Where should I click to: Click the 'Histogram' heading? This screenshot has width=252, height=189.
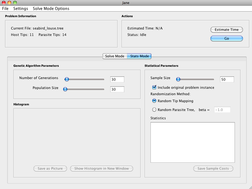(x=21, y=104)
